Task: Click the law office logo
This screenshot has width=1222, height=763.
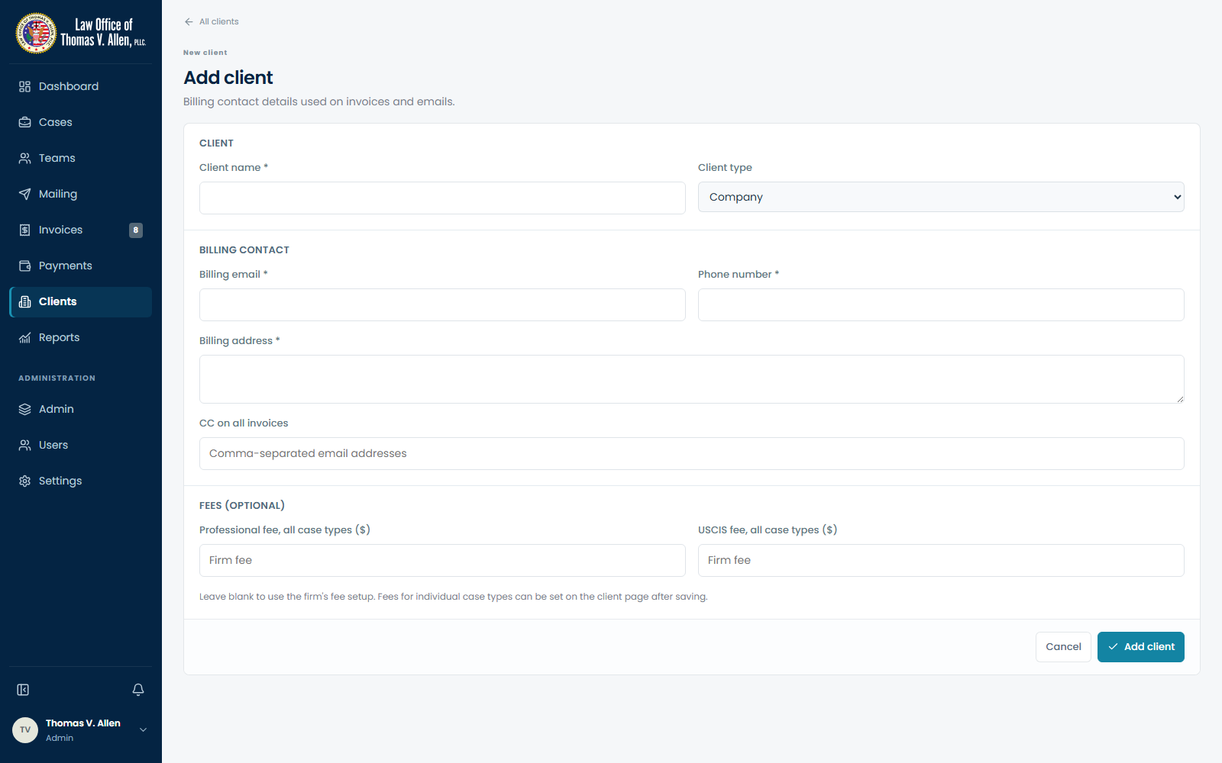Action: 81,33
